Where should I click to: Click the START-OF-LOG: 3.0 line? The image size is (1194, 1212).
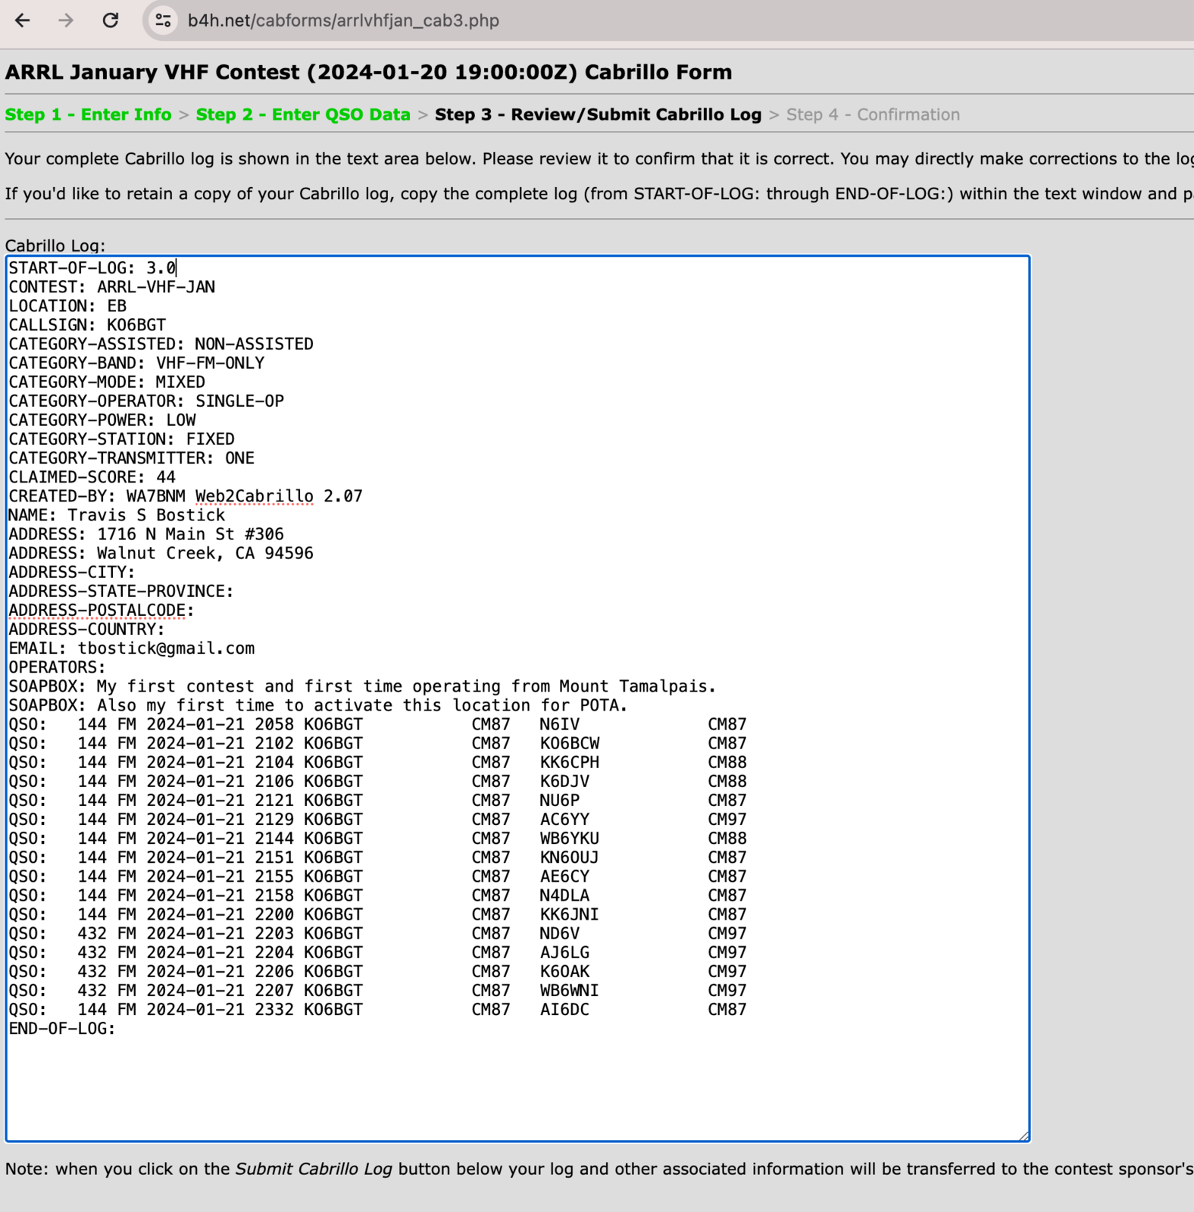(92, 268)
